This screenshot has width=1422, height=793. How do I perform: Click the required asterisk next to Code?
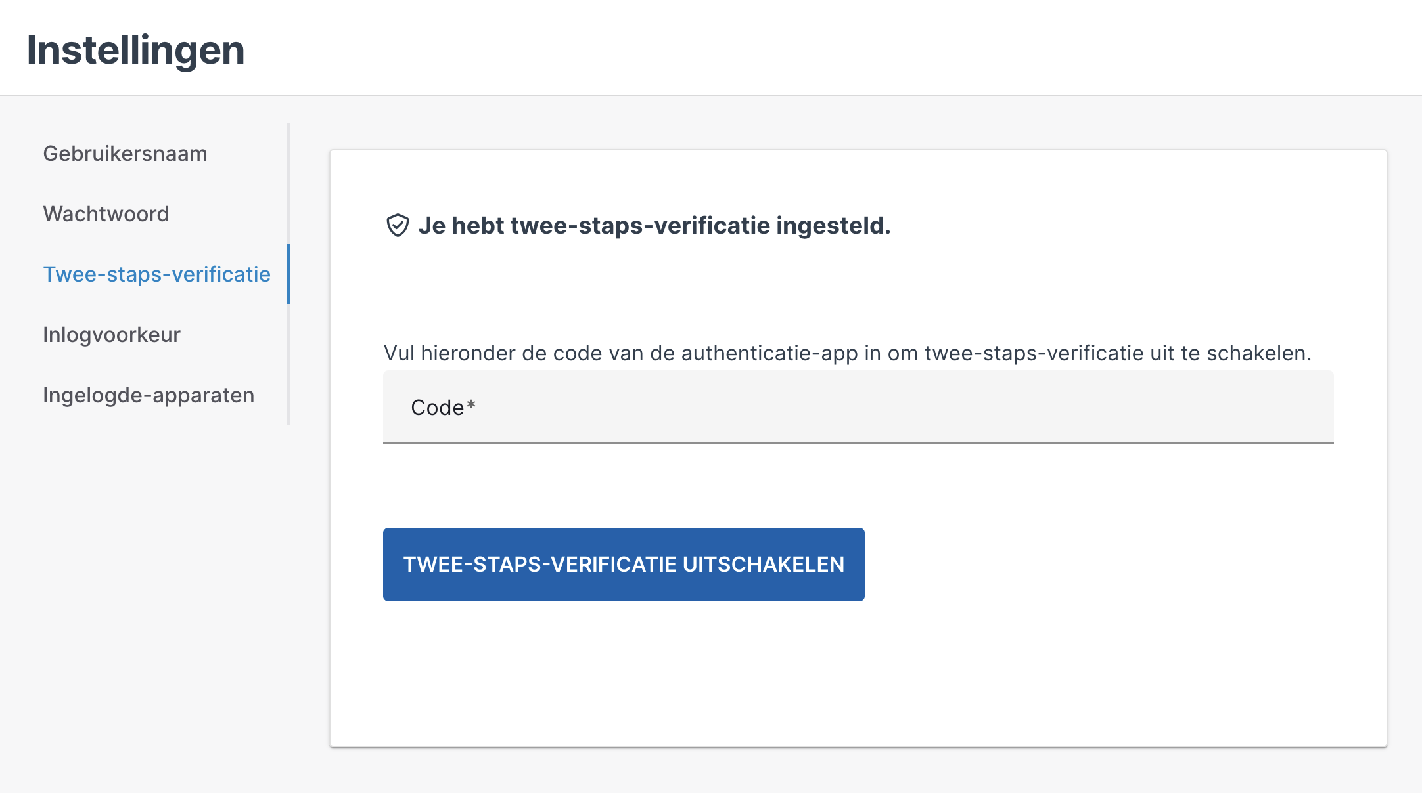pos(470,406)
